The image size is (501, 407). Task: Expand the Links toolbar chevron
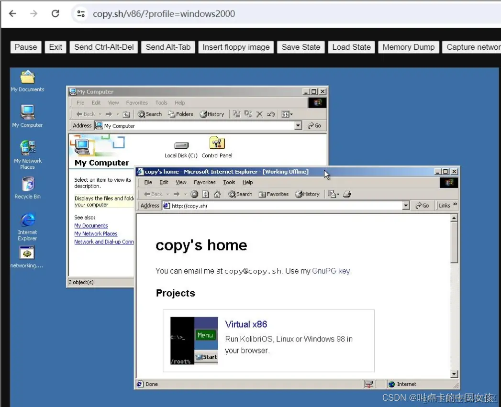[x=455, y=204]
